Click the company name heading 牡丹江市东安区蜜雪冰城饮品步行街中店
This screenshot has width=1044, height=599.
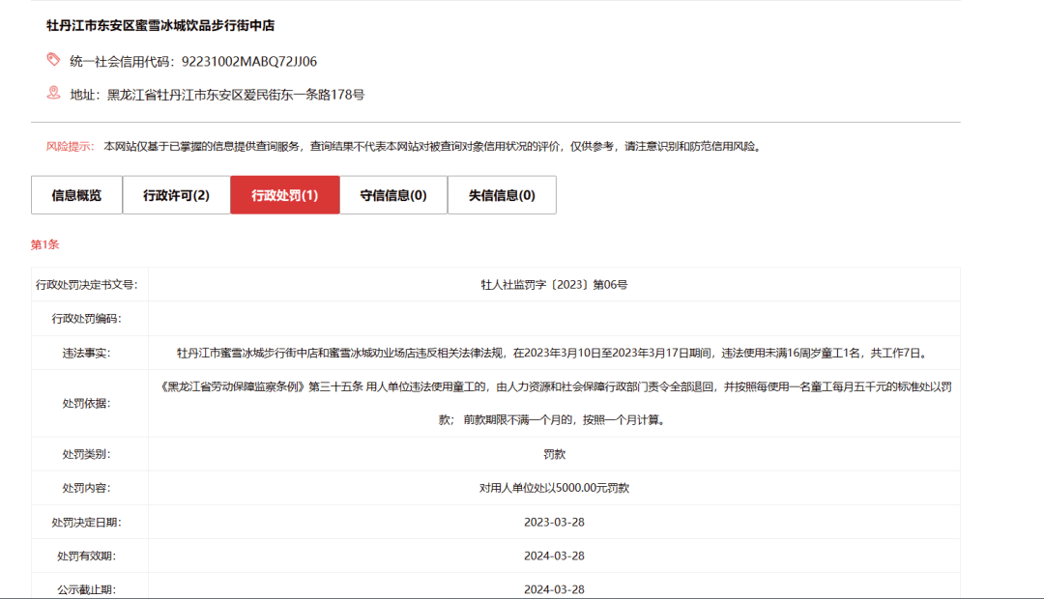click(160, 25)
